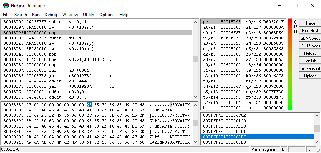Image resolution: width=321 pixels, height=153 pixels.
Task: Click the Screenshot button
Action: point(310,68)
